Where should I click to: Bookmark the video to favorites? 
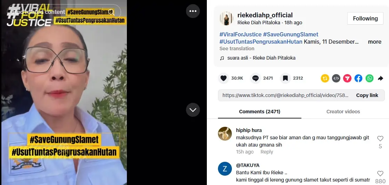point(285,78)
